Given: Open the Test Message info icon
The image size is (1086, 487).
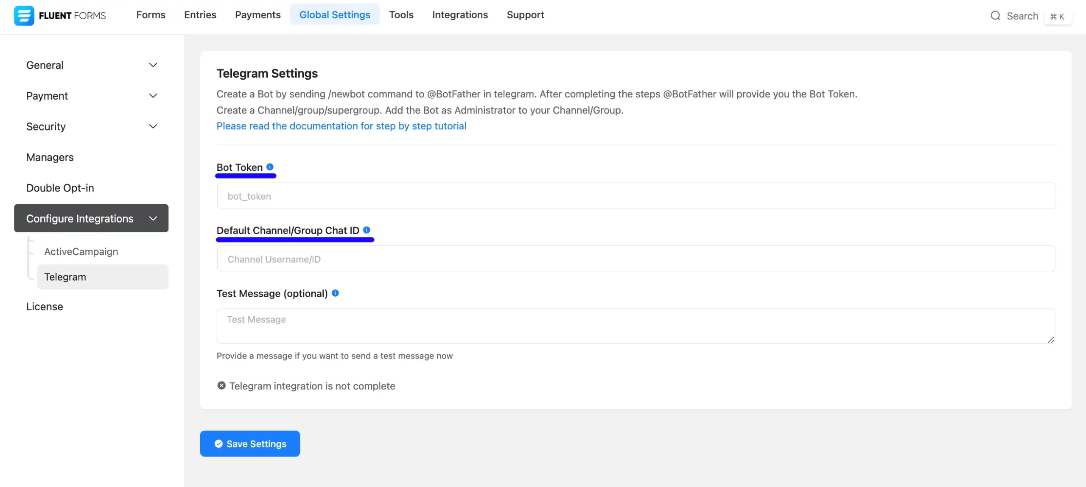Looking at the screenshot, I should coord(335,293).
